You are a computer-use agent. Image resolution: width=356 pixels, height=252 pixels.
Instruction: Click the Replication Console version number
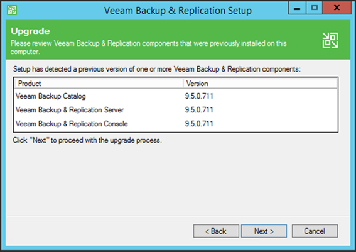pos(199,124)
